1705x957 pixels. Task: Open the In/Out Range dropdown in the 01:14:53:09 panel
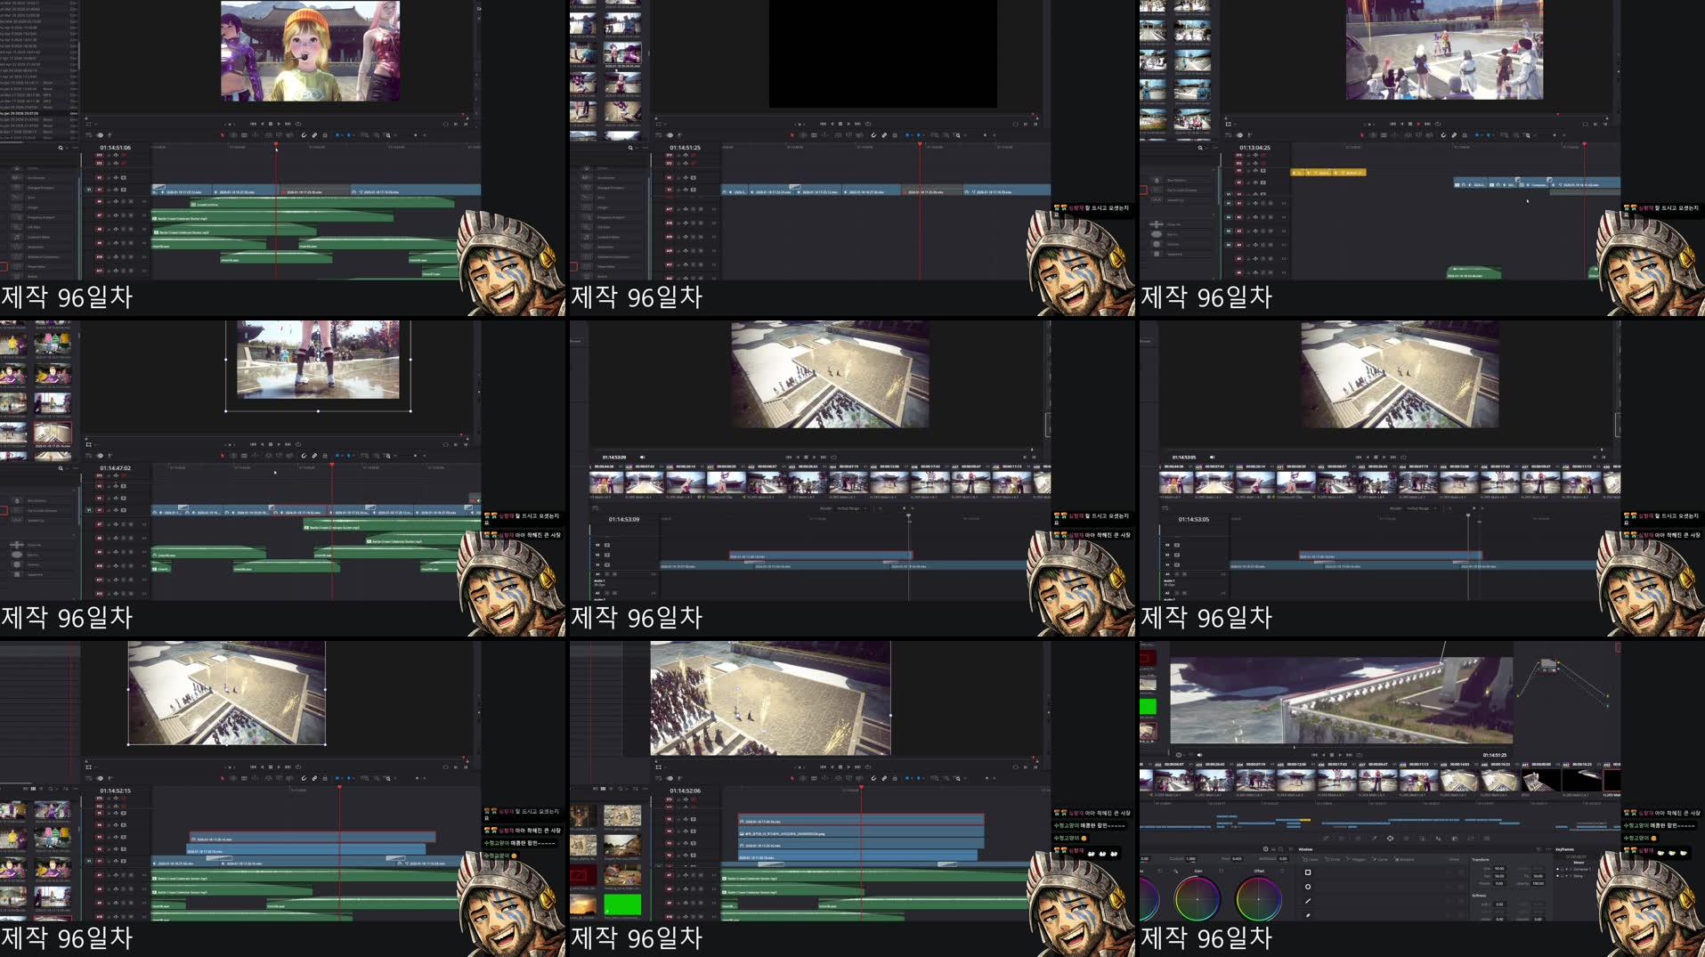[852, 508]
